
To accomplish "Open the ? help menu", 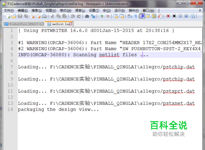I will point(159,11).
